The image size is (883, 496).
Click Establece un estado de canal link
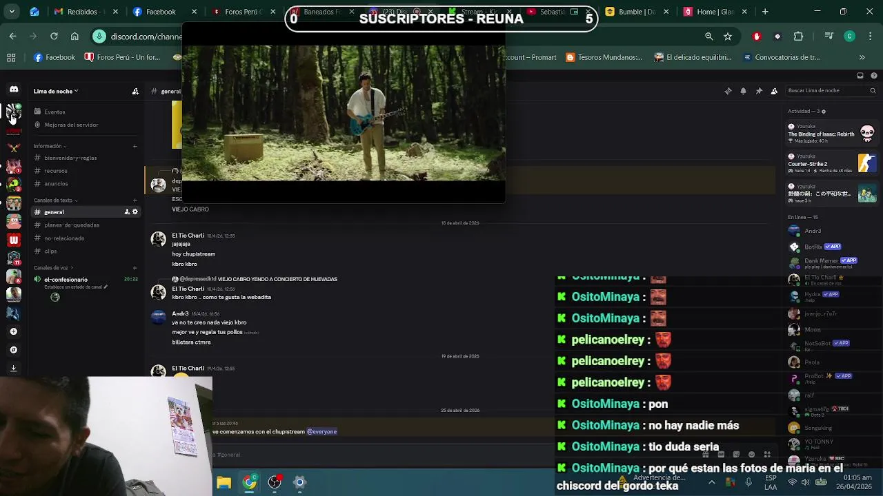tap(76, 287)
